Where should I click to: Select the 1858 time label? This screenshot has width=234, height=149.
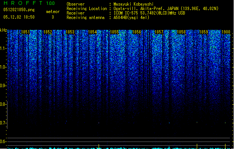click(181, 32)
